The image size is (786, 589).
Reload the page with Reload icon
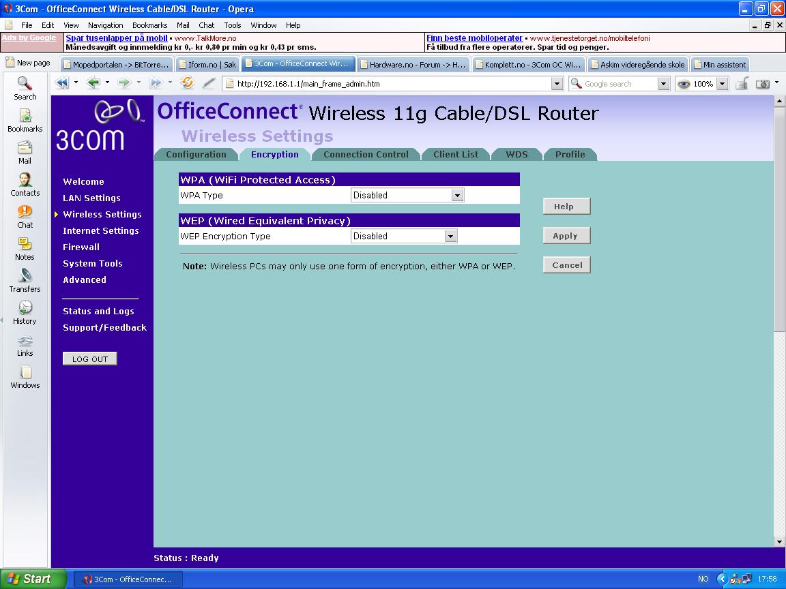click(x=187, y=82)
